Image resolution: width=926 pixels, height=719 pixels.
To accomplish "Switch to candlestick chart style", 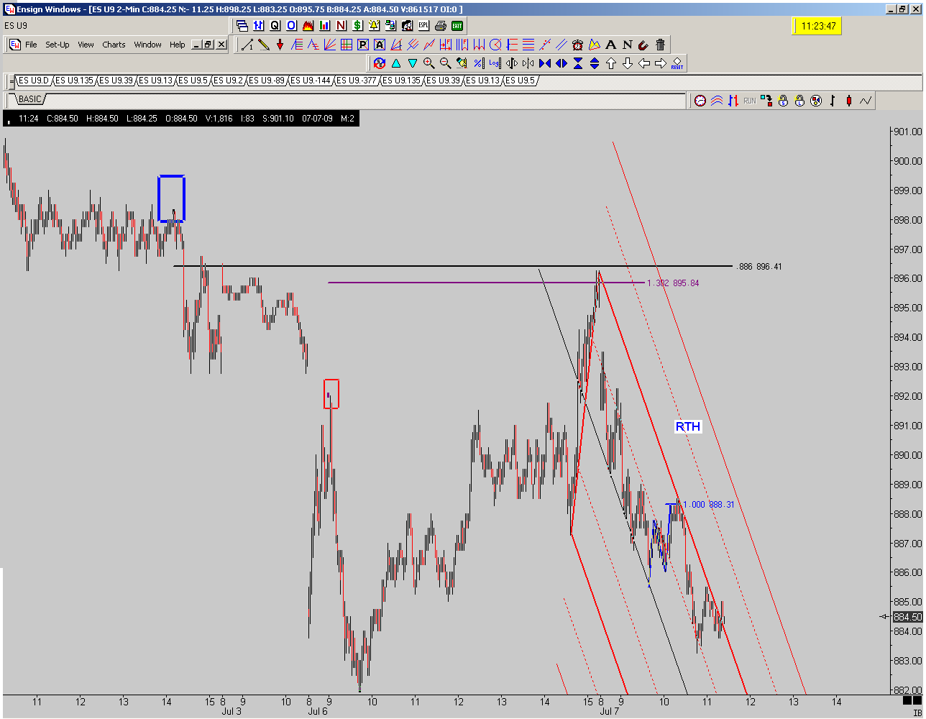I will (x=849, y=101).
